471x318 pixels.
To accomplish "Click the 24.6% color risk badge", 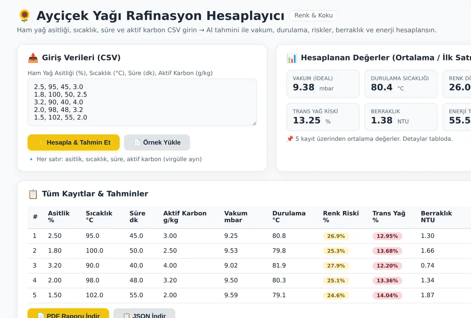I will 336,296.
